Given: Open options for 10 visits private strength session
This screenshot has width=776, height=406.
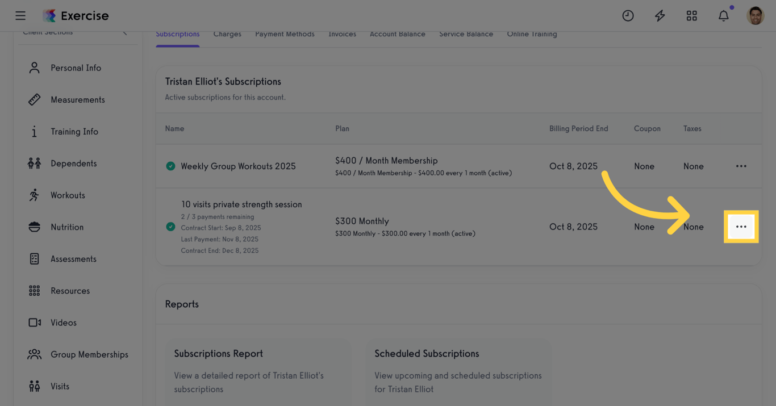Looking at the screenshot, I should tap(741, 227).
